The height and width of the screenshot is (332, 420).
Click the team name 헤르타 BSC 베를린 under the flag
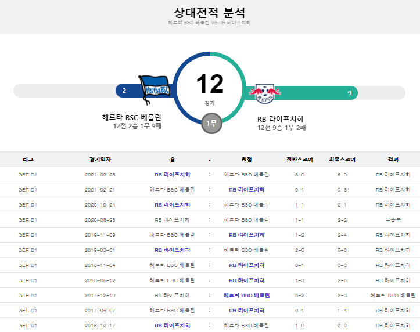pyautogui.click(x=131, y=117)
